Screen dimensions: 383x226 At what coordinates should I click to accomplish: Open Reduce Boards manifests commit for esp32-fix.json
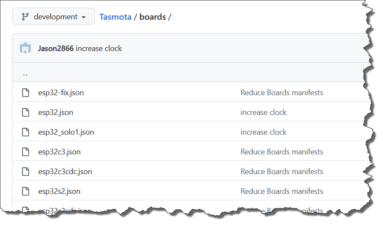click(282, 93)
